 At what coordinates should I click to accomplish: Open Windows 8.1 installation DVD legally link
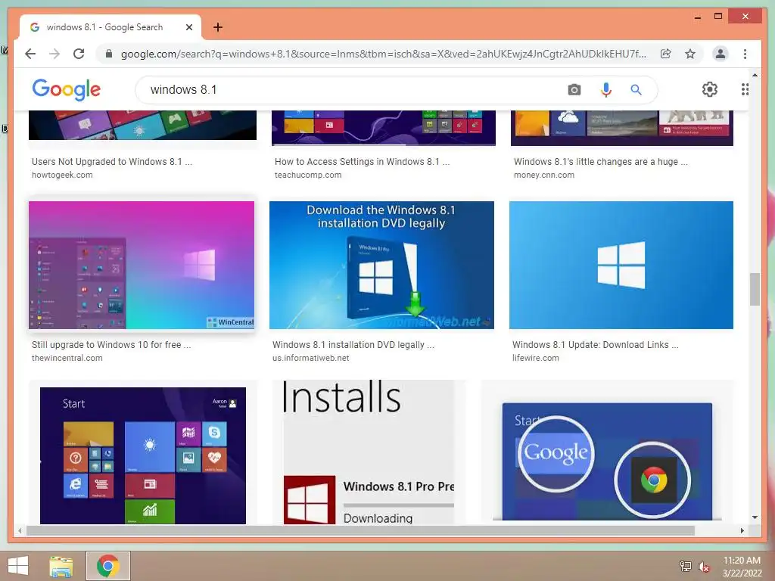pos(353,345)
